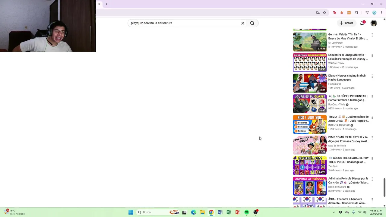Image resolution: width=386 pixels, height=217 pixels.
Task: Open options for the Germán Valdés 'Tin Tan' video
Action: pyautogui.click(x=372, y=35)
